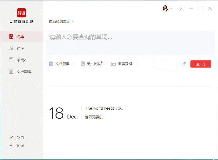Click the Youdao red logo icon
This screenshot has width=218, height=160.
click(x=21, y=13)
